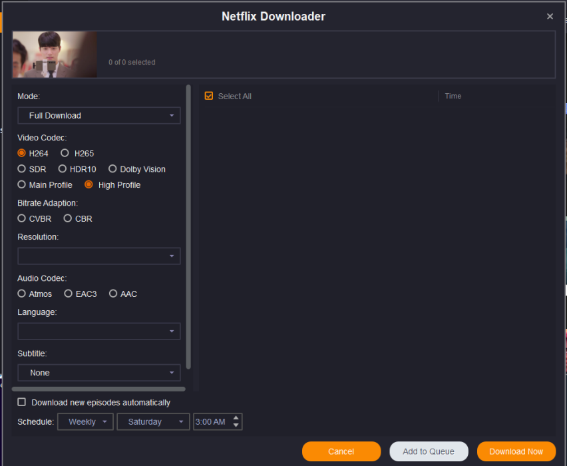Select Main Profile radio button
This screenshot has height=466, width=567.
pos(22,185)
